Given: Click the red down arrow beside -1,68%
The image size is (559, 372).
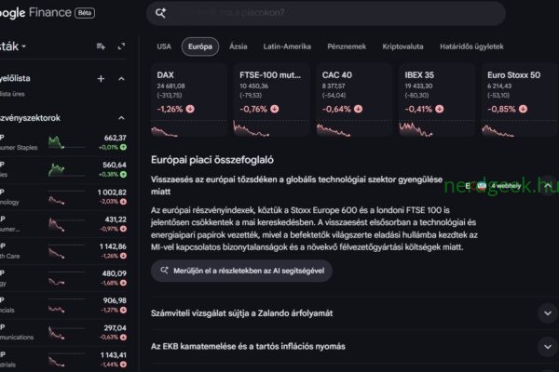Looking at the screenshot, I should pyautogui.click(x=123, y=283).
